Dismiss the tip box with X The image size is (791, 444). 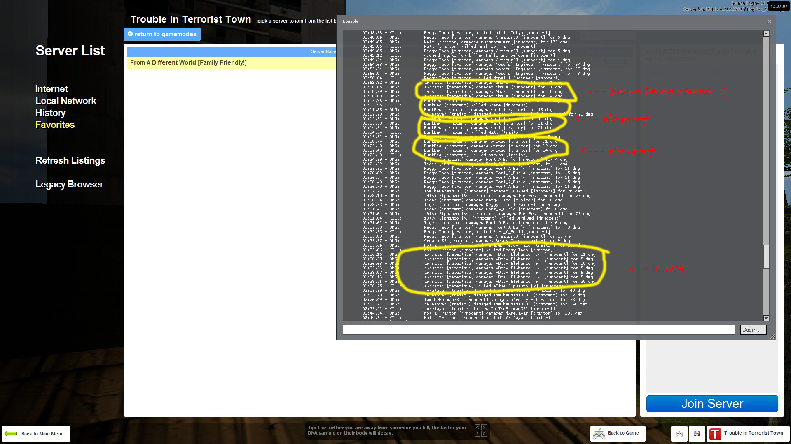[484, 434]
